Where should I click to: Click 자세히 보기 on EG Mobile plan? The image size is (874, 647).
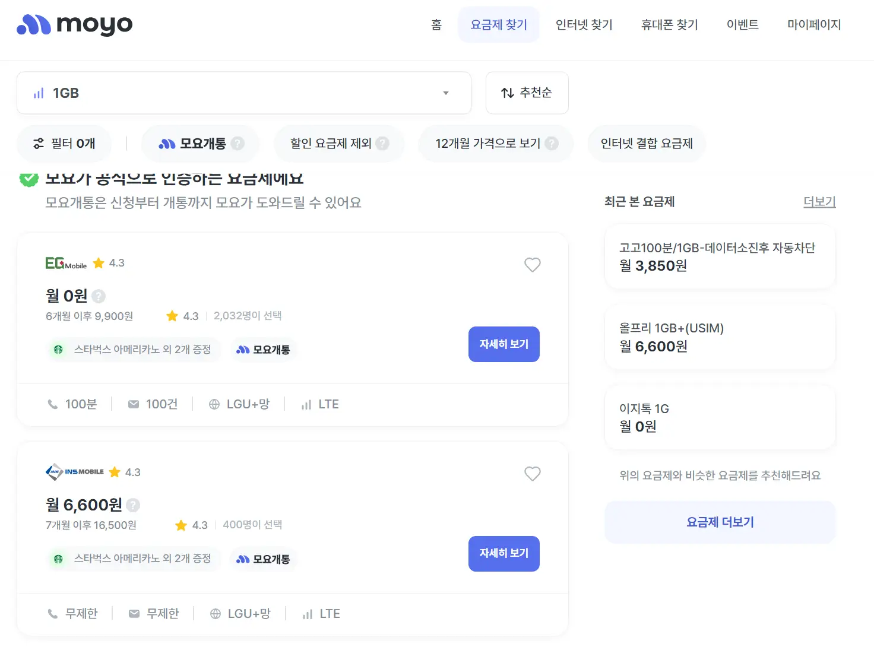pos(504,344)
